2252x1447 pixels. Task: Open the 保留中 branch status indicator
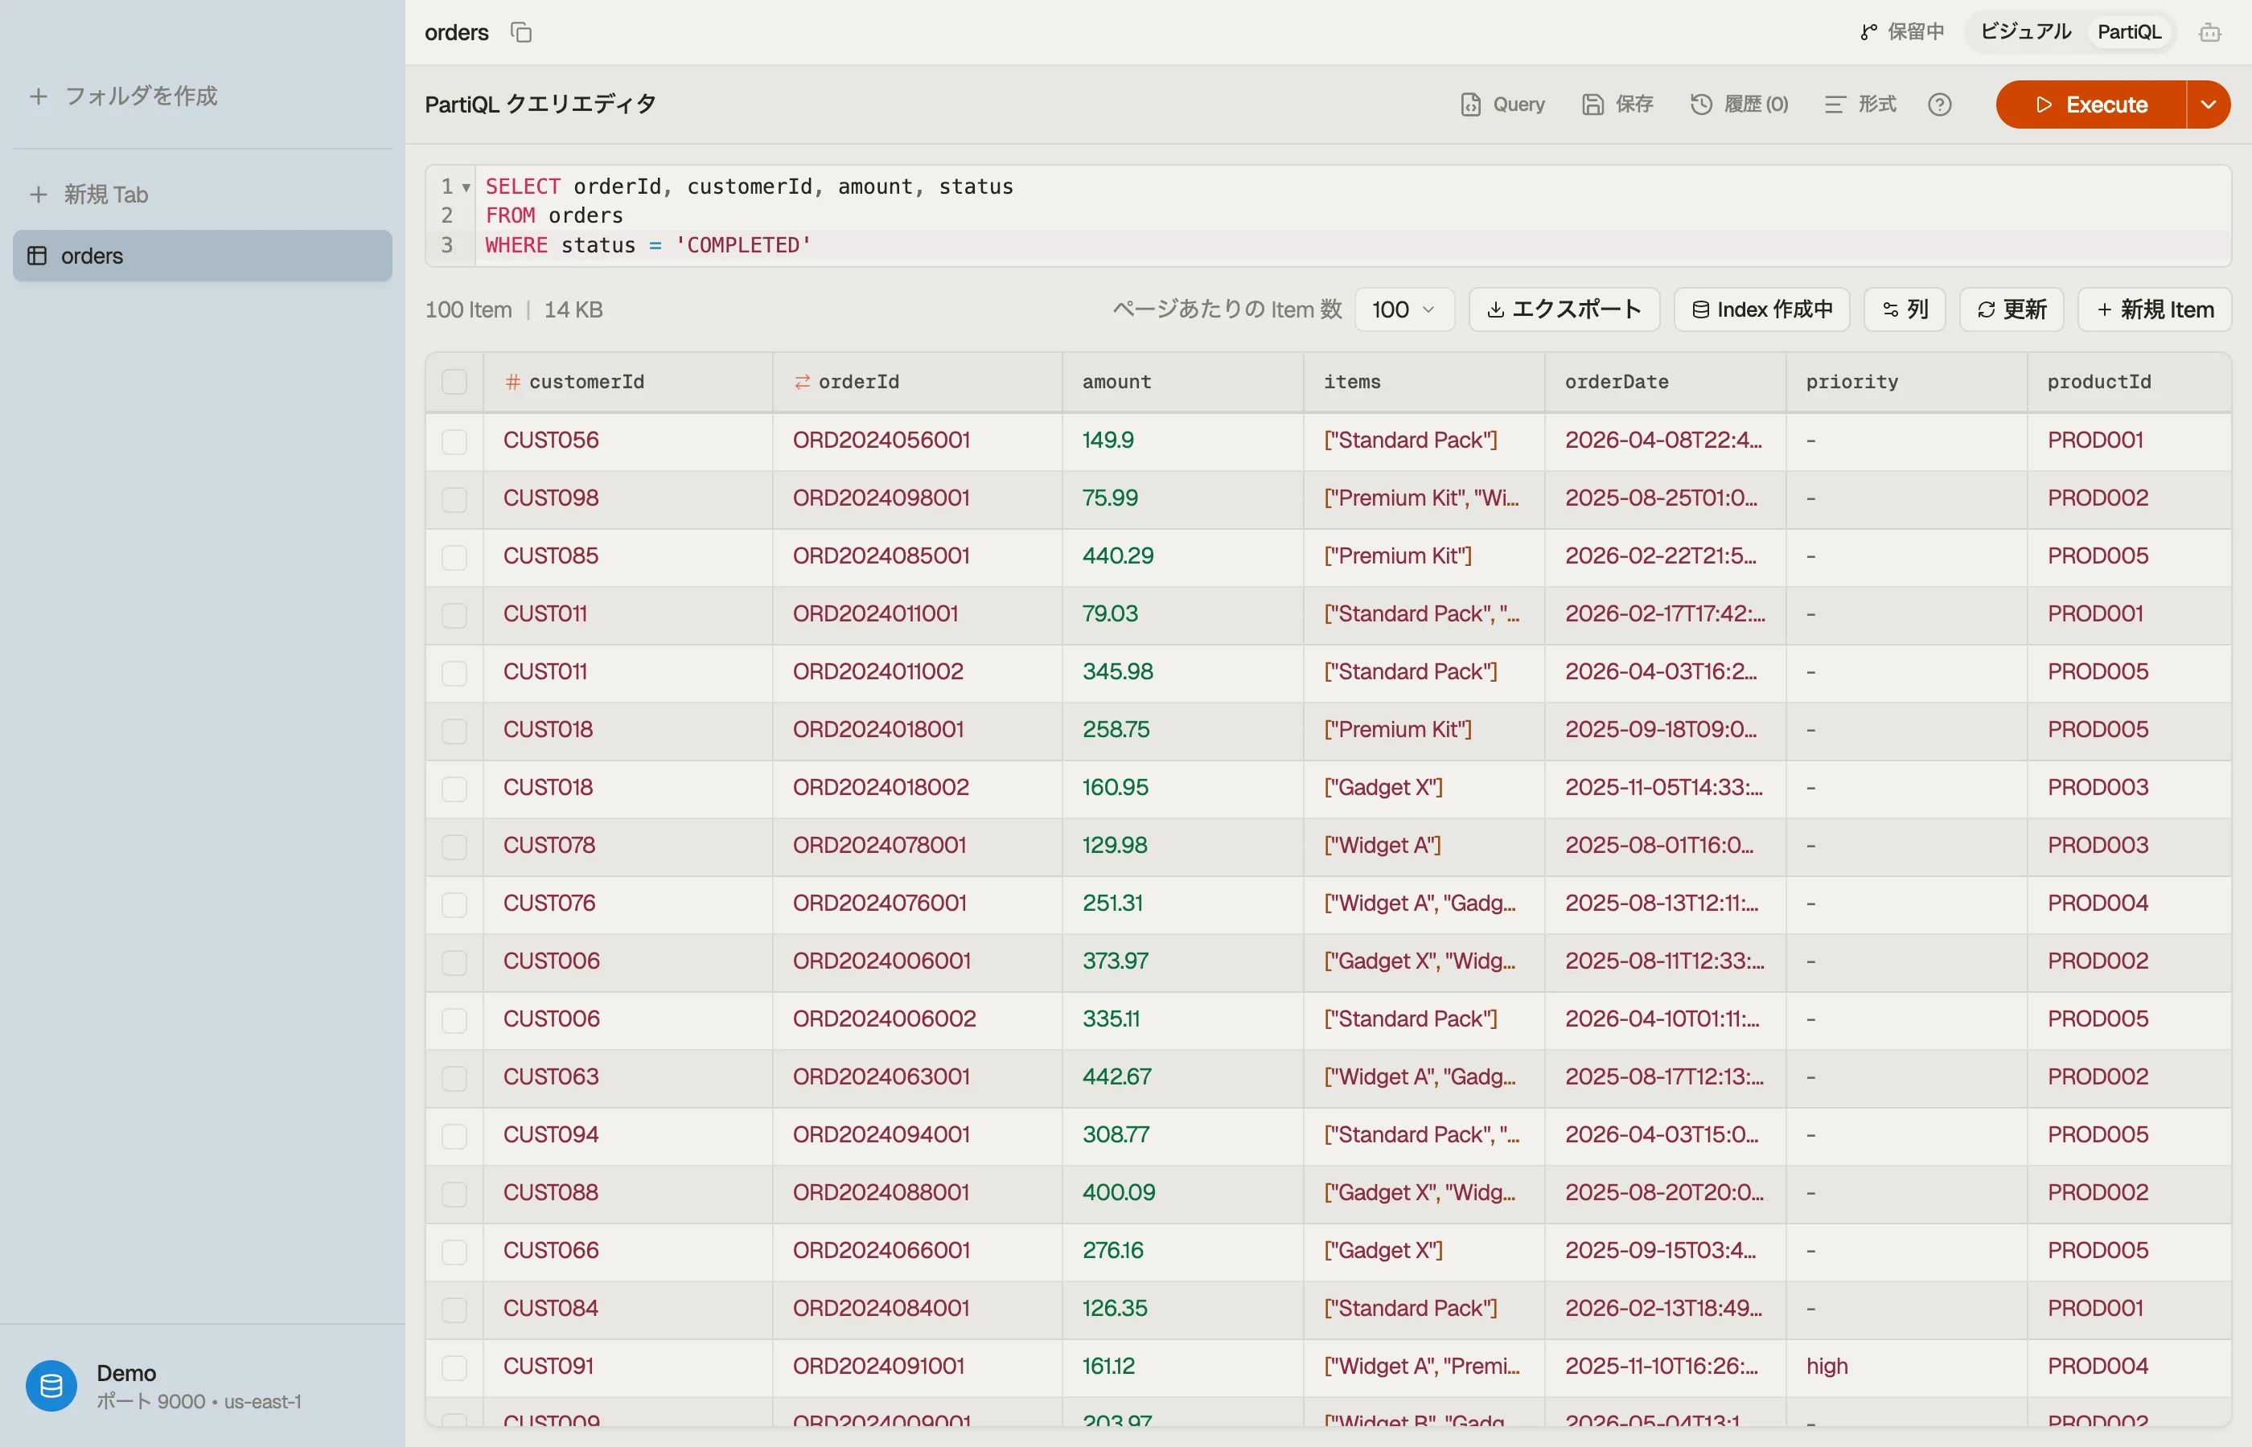[1901, 33]
